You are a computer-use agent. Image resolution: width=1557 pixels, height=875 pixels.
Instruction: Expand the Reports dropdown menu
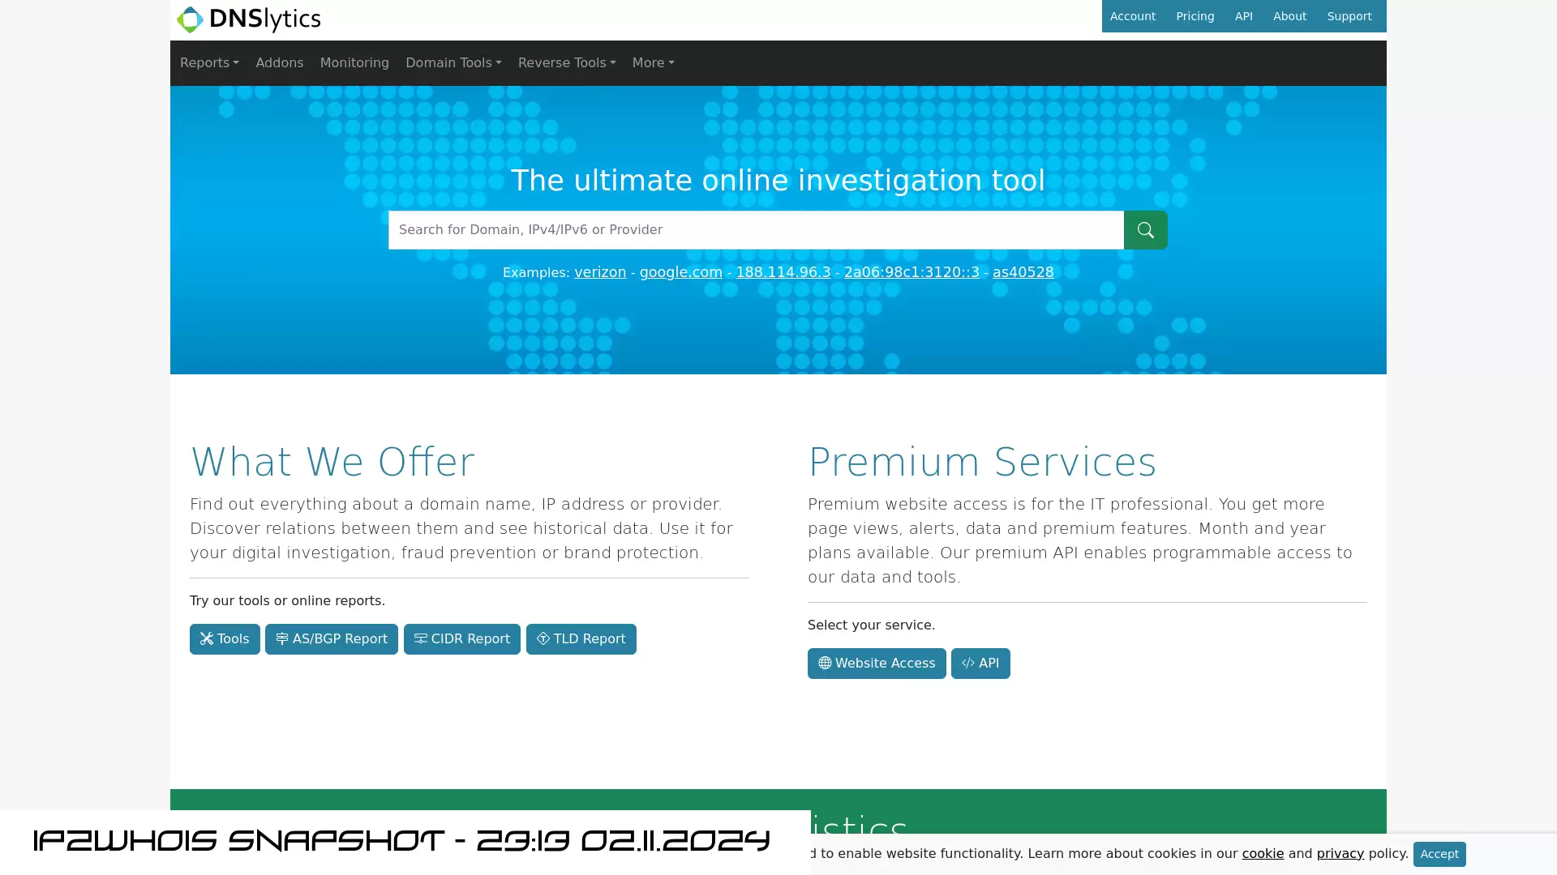click(x=209, y=63)
